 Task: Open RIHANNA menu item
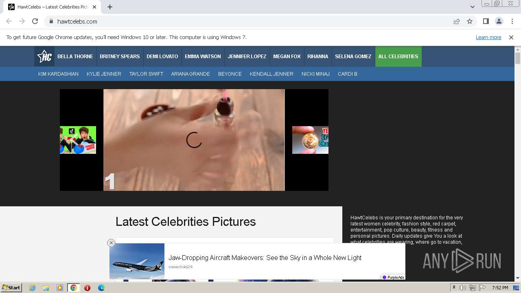[x=318, y=57]
